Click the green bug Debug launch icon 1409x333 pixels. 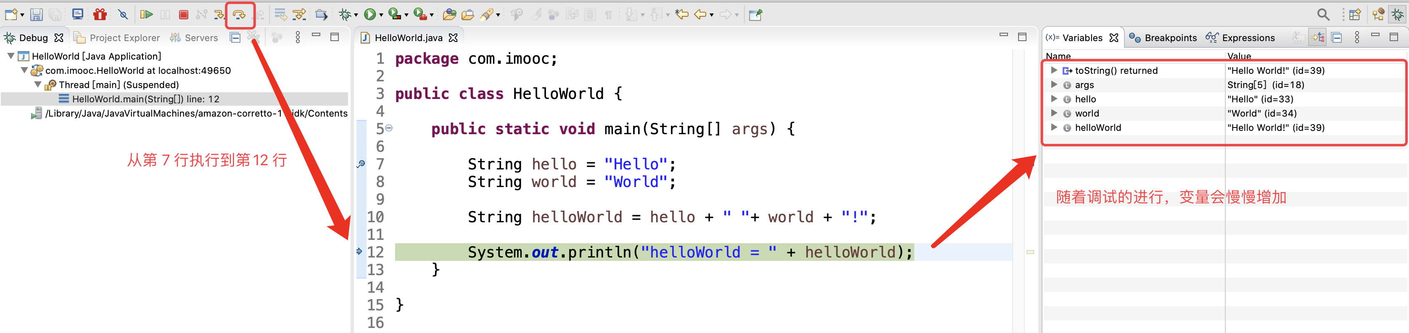[345, 15]
